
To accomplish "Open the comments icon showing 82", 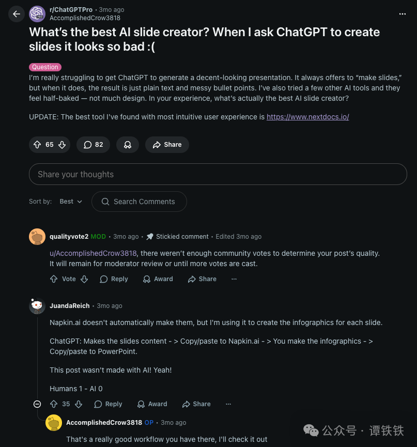I will 93,145.
